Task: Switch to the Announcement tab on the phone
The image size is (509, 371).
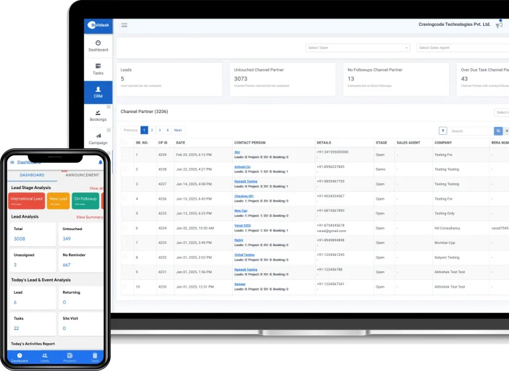Action: 82,175
